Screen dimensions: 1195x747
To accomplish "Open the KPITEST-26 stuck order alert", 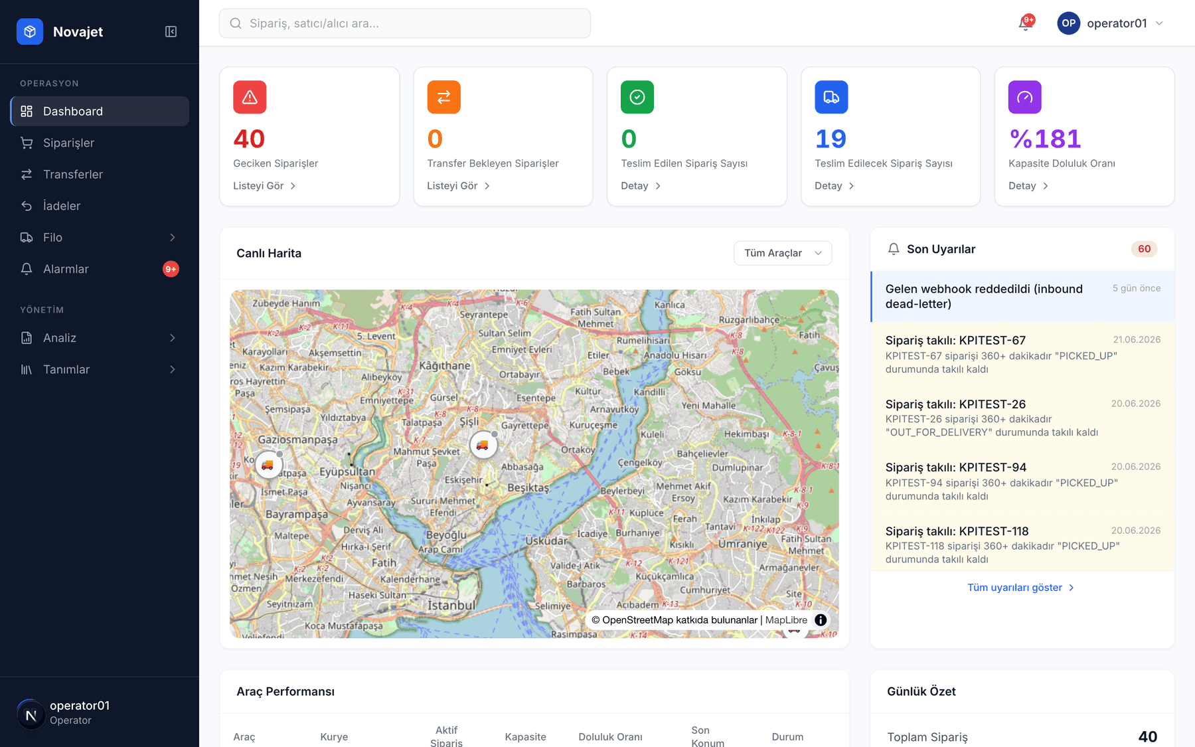I will [x=1022, y=418].
